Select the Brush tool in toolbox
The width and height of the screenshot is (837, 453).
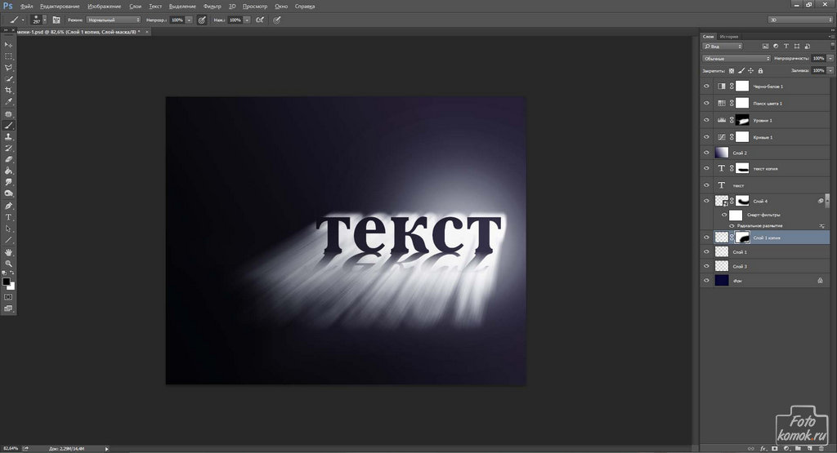point(8,125)
